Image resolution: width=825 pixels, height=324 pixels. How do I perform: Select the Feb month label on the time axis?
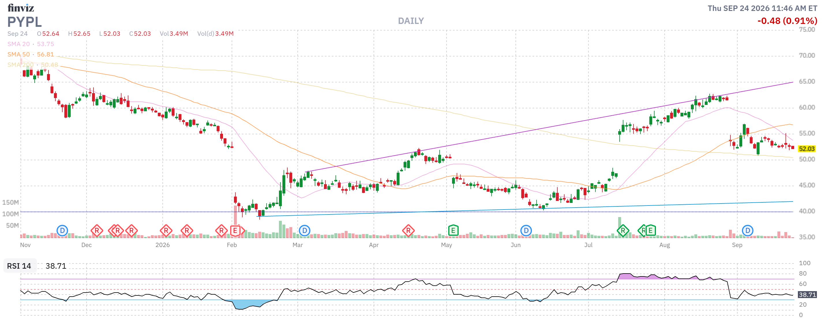pyautogui.click(x=232, y=245)
